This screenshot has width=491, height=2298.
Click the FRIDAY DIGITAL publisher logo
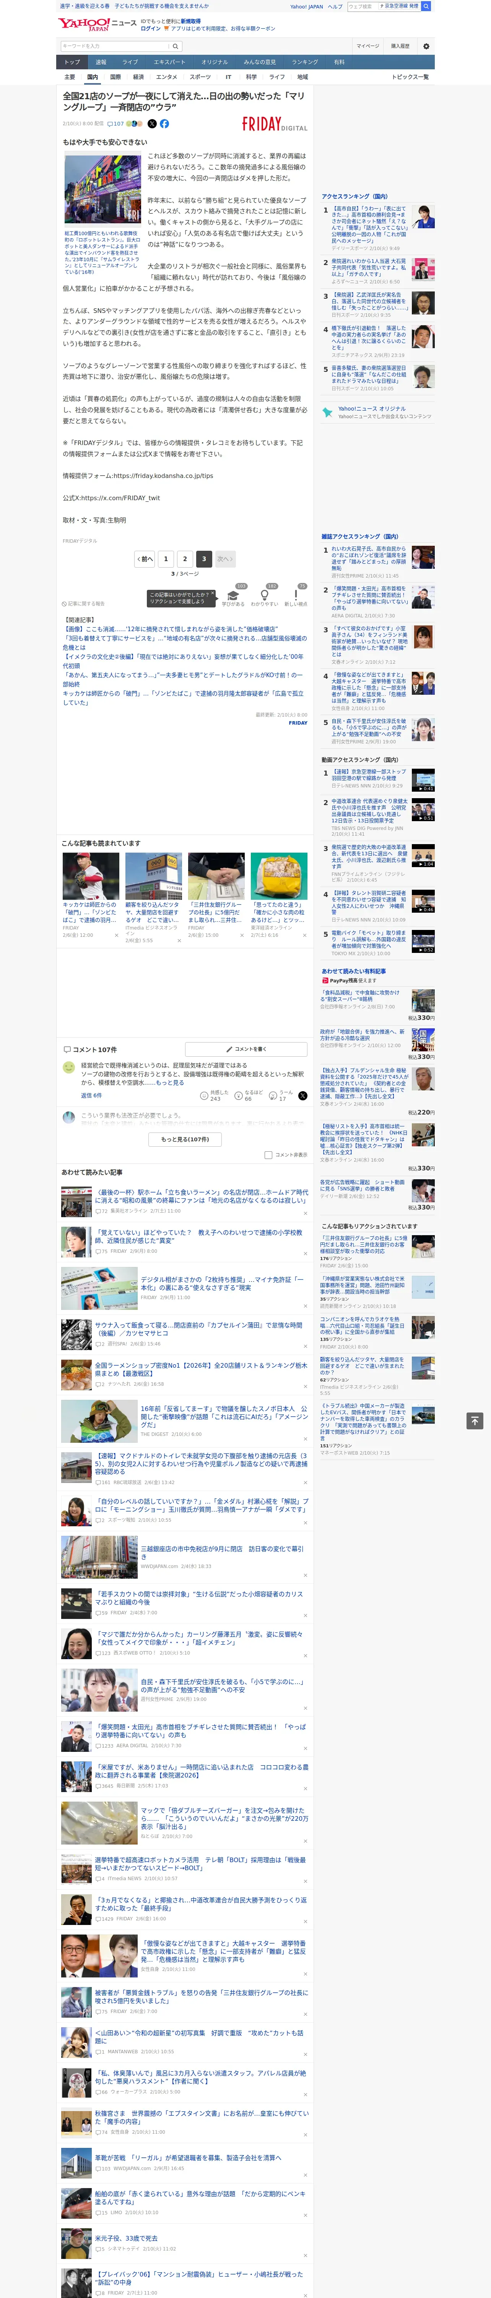click(x=275, y=124)
